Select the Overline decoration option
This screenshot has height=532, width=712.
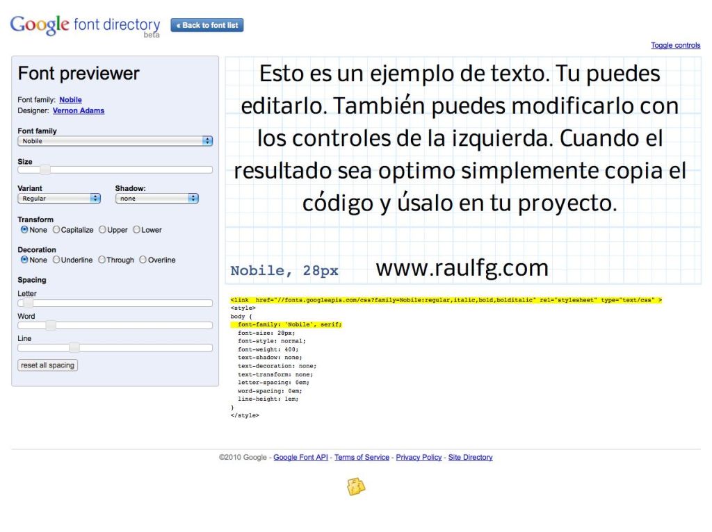click(x=143, y=260)
